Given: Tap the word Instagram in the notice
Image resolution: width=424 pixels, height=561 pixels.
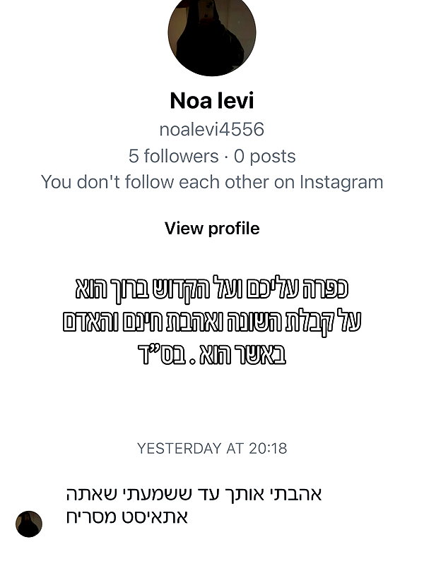Looking at the screenshot, I should click(341, 182).
